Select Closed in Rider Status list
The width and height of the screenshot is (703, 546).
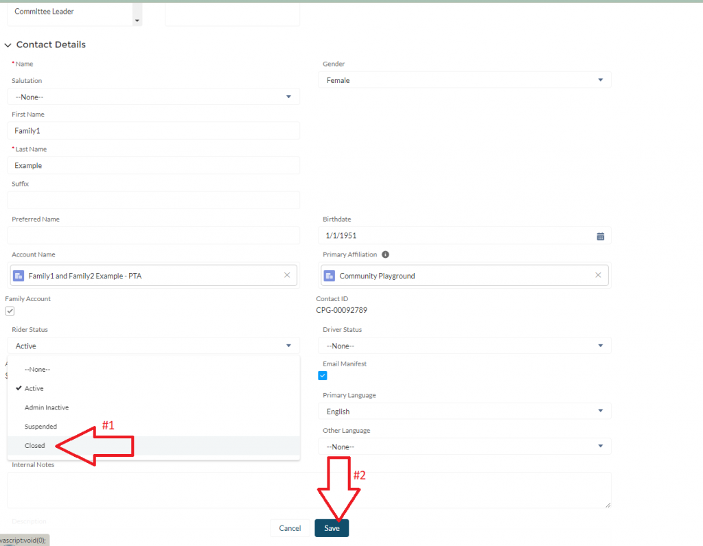pos(35,446)
